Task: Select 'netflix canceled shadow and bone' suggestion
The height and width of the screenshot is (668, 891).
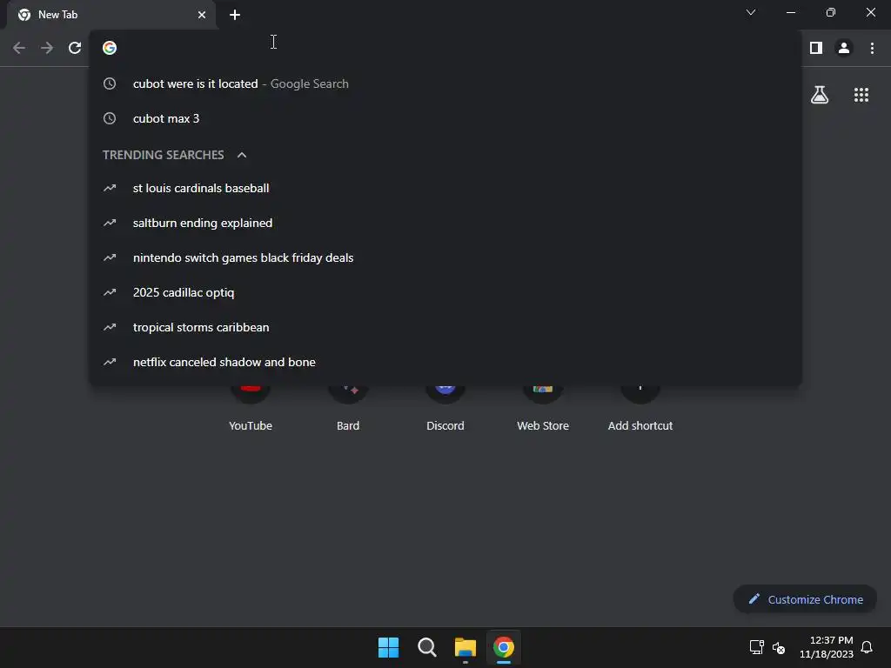Action: (445, 362)
